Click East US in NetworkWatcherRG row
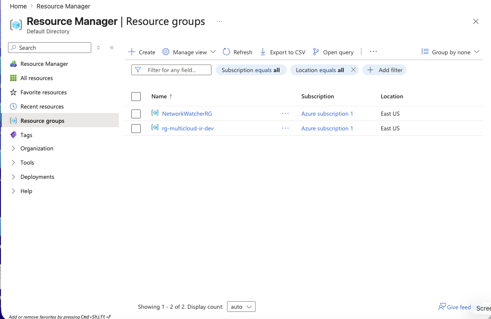 coord(390,113)
